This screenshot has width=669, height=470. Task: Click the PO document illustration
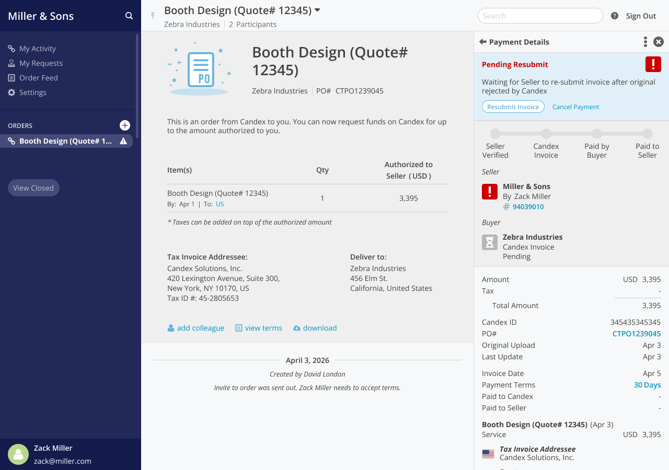(x=199, y=68)
